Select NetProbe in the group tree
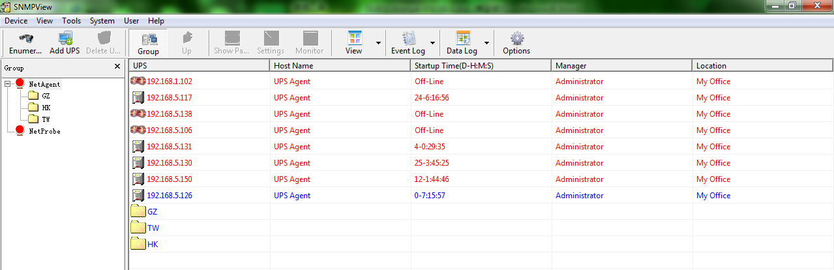This screenshot has width=834, height=270. 44,131
